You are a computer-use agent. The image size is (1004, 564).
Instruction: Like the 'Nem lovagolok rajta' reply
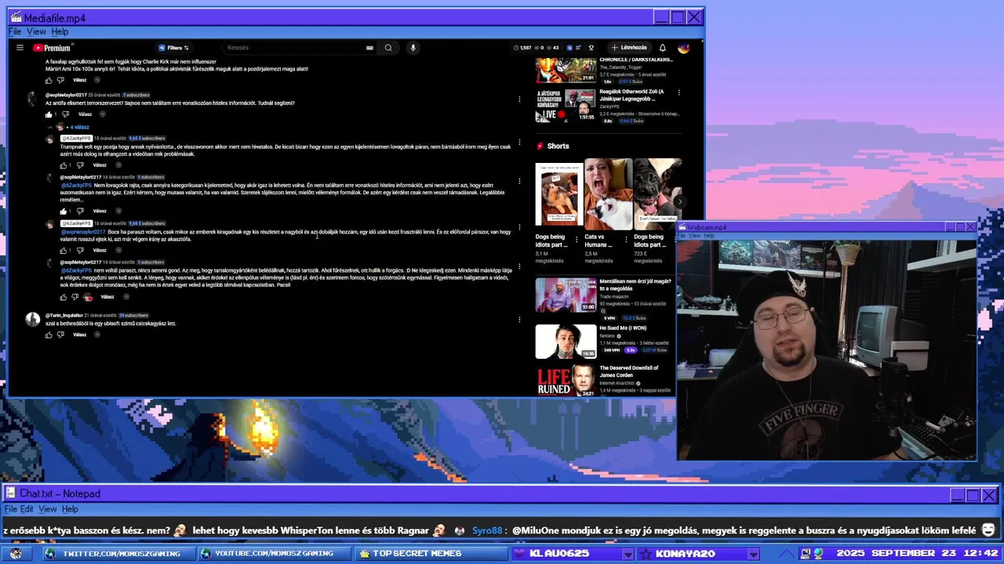tap(64, 211)
